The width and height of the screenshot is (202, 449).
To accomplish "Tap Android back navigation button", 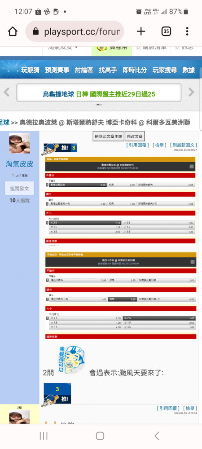I will (157, 436).
